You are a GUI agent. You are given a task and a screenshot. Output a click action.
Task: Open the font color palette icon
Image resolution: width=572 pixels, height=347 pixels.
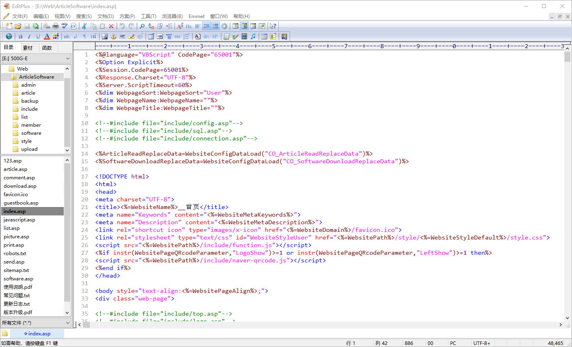coord(56,37)
